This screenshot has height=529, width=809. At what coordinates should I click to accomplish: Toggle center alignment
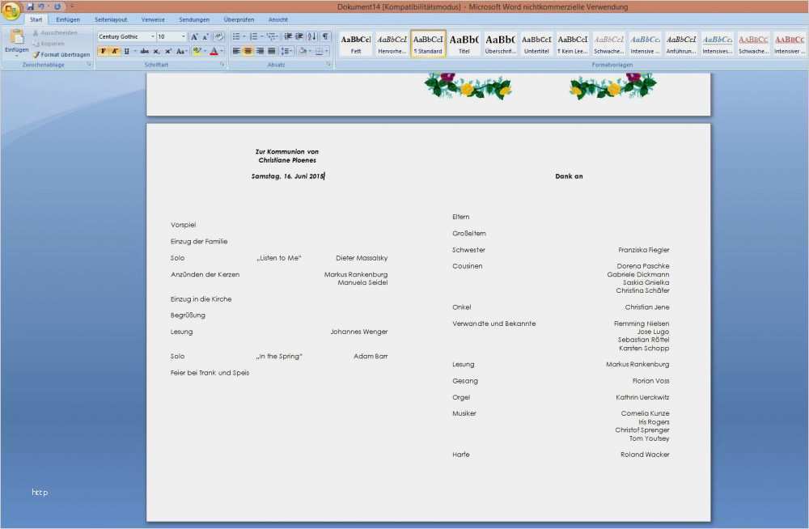coord(248,51)
